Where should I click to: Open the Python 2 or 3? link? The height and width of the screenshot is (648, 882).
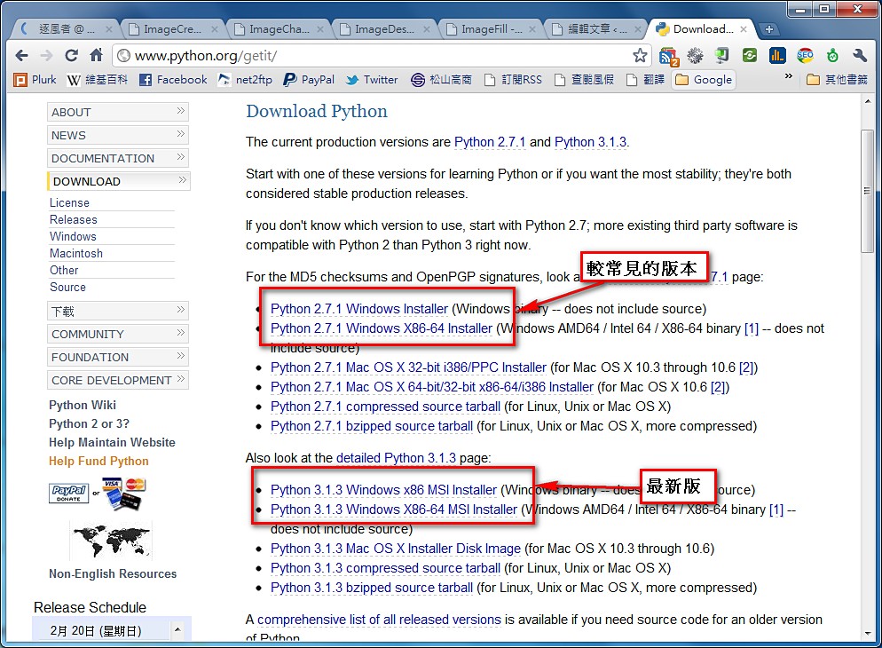(89, 423)
